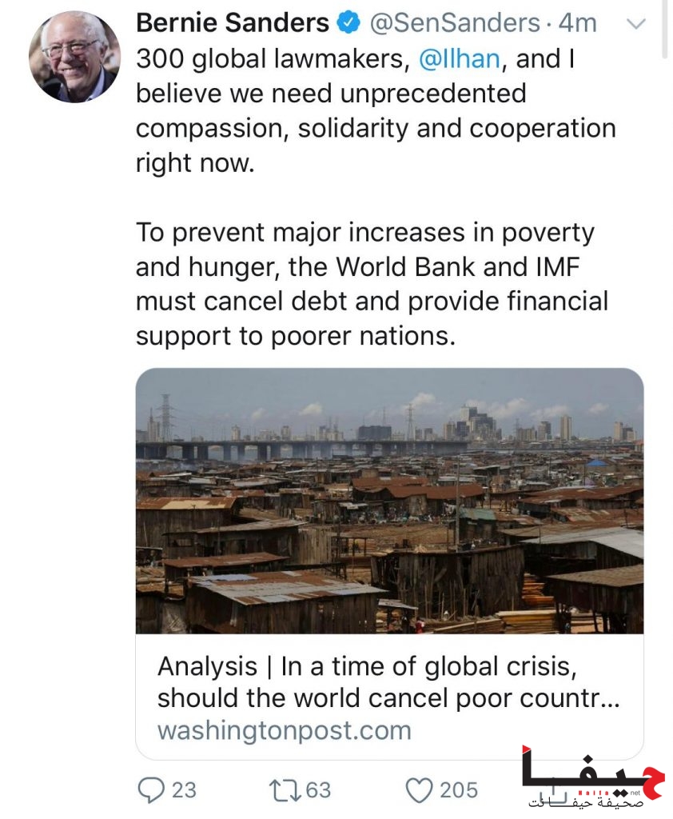The height and width of the screenshot is (819, 673).
Task: Open the 'In a time of global crisis' headline
Action: pos(388,681)
